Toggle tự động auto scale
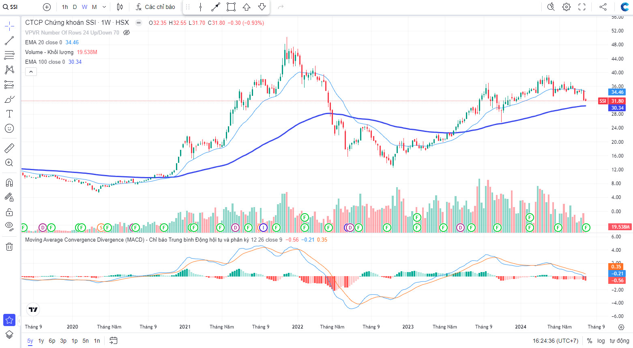 coord(619,341)
